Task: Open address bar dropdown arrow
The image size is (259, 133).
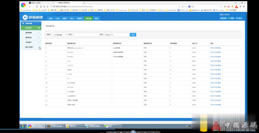Action: coord(186,7)
